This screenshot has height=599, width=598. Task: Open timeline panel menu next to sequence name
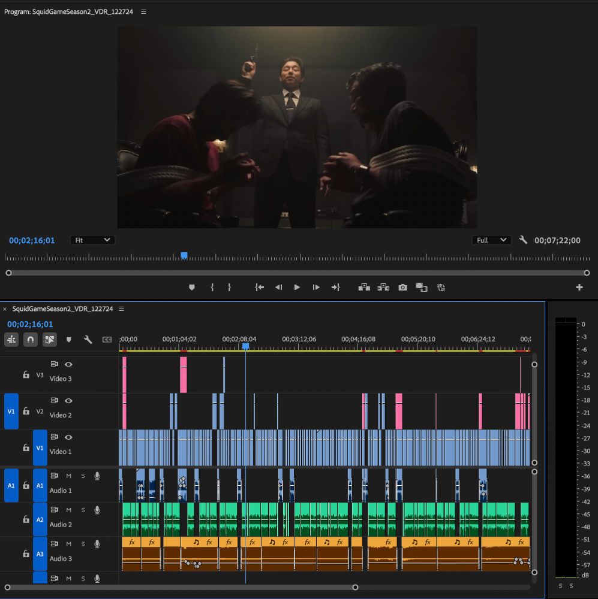[x=121, y=308]
